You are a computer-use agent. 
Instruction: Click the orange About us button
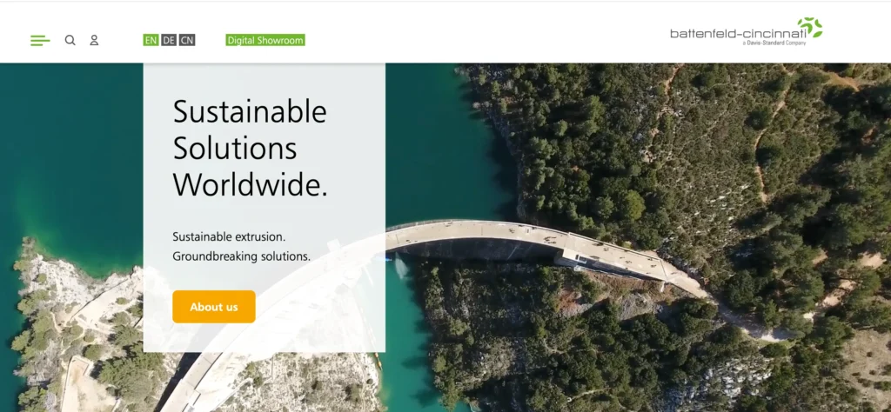[x=214, y=307]
